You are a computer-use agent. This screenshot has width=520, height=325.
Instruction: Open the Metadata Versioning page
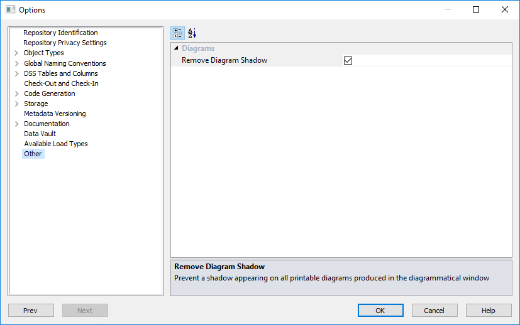click(x=55, y=114)
